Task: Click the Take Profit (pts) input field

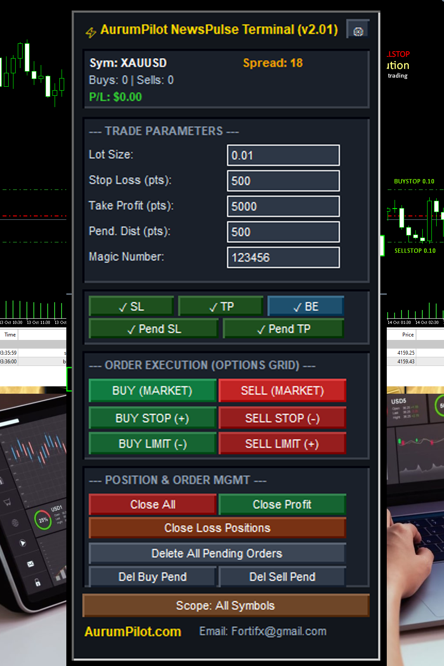Action: pyautogui.click(x=284, y=206)
